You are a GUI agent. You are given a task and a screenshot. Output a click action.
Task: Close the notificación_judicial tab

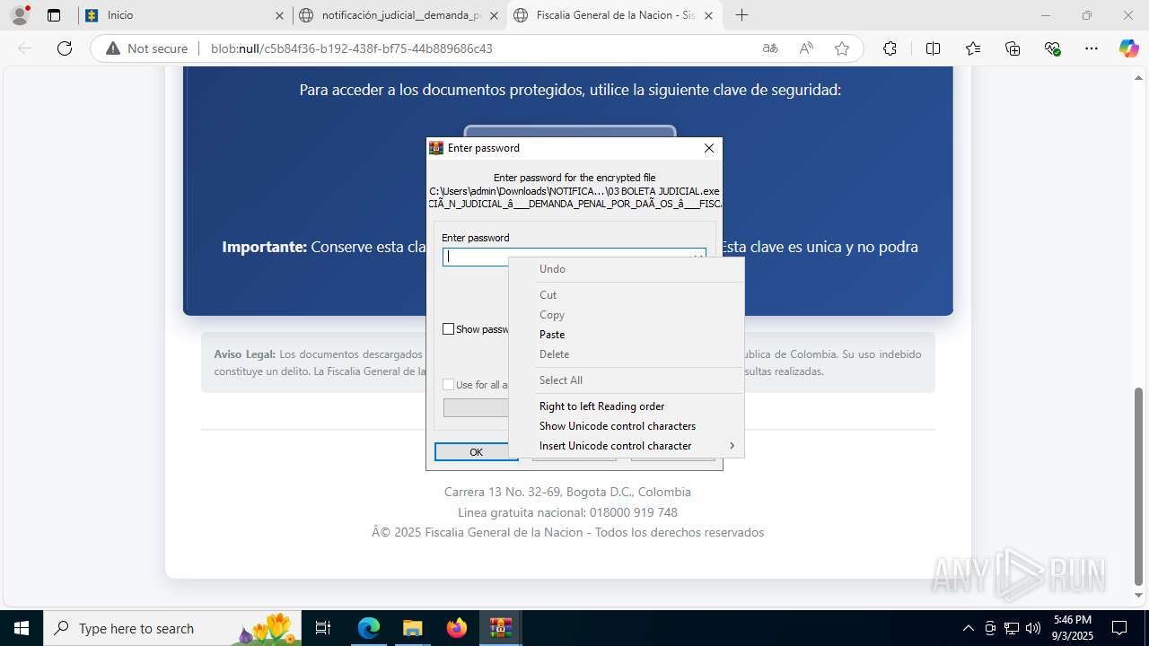point(493,15)
